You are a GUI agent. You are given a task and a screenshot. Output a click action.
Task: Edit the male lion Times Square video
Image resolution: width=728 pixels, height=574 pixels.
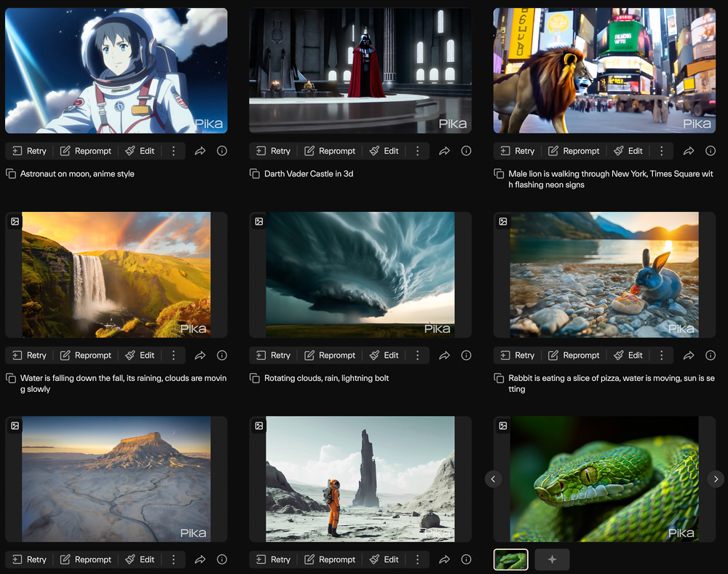coord(628,151)
